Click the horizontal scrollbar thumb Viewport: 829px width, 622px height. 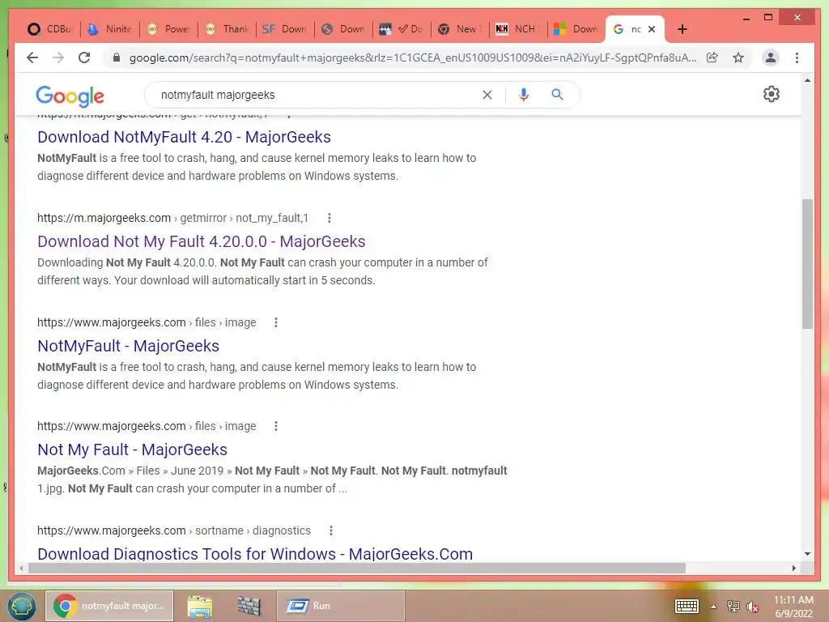pyautogui.click(x=357, y=568)
